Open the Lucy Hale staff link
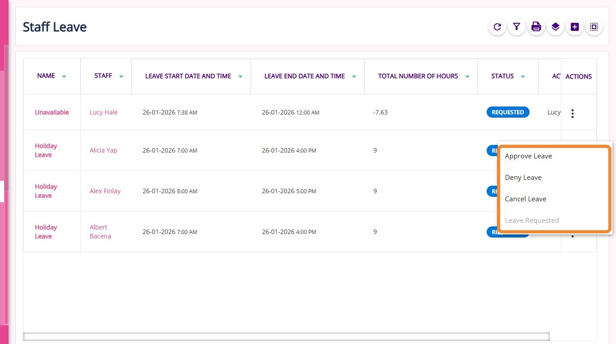The image size is (616, 344). point(103,112)
